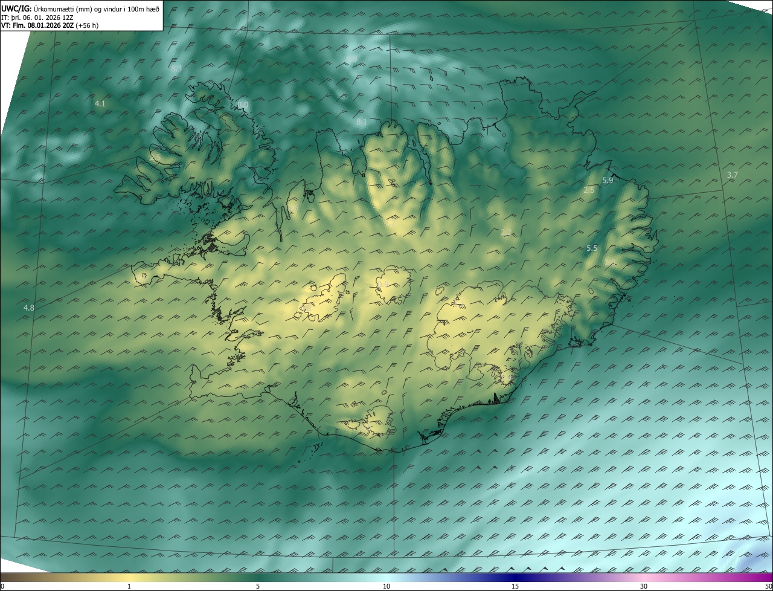Click the map title "UWC/IG: Úrkomumætti (mm) og vindur"
This screenshot has width=773, height=591.
pos(80,9)
